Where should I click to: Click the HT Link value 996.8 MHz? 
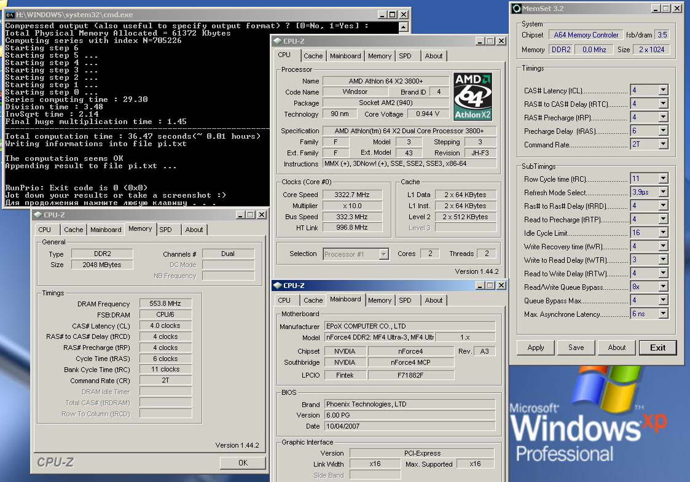pyautogui.click(x=352, y=227)
